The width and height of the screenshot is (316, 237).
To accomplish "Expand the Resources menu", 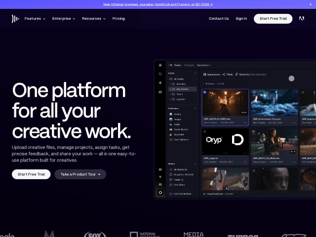I will point(94,19).
